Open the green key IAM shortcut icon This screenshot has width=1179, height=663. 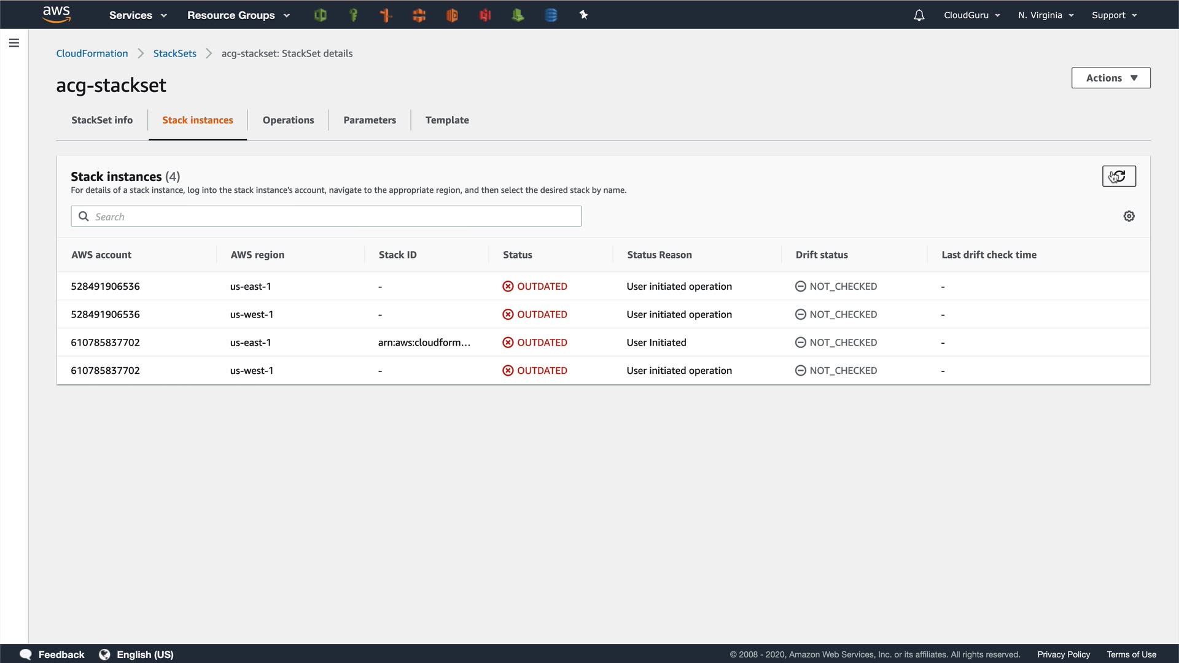pos(353,15)
